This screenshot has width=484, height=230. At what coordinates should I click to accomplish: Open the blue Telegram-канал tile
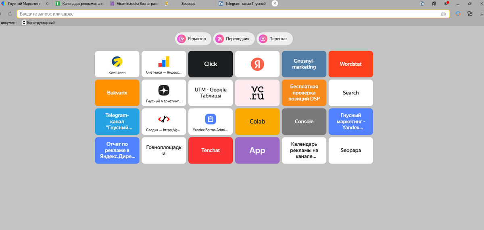[117, 122]
